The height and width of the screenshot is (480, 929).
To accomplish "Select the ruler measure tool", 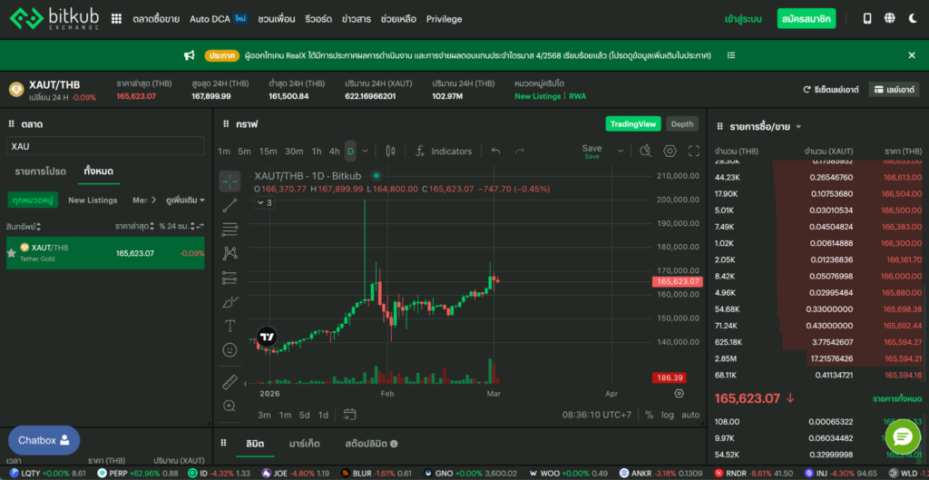I will [230, 382].
